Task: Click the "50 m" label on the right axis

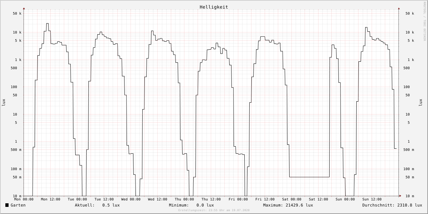Action: click(410, 177)
